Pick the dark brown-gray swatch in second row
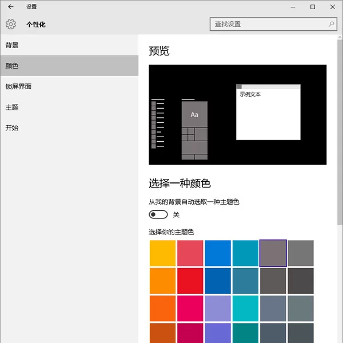The width and height of the screenshot is (343, 343). [273, 281]
